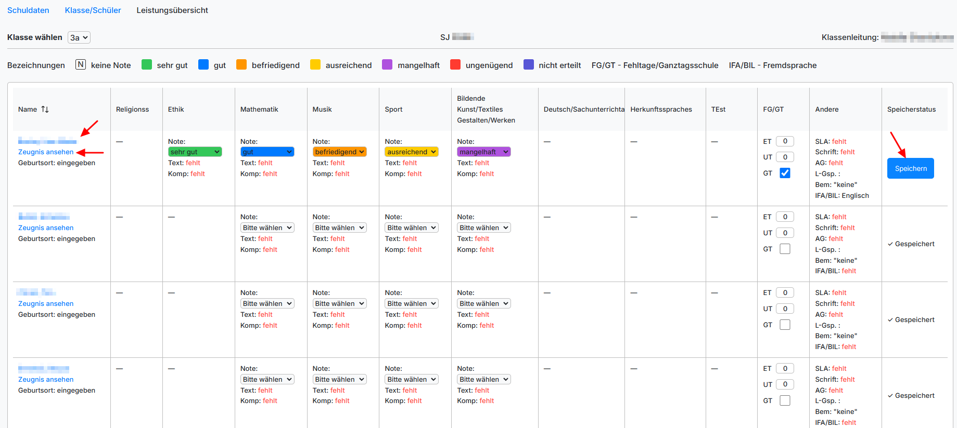Click the ET number field of first student
This screenshot has height=428, width=957.
[785, 141]
